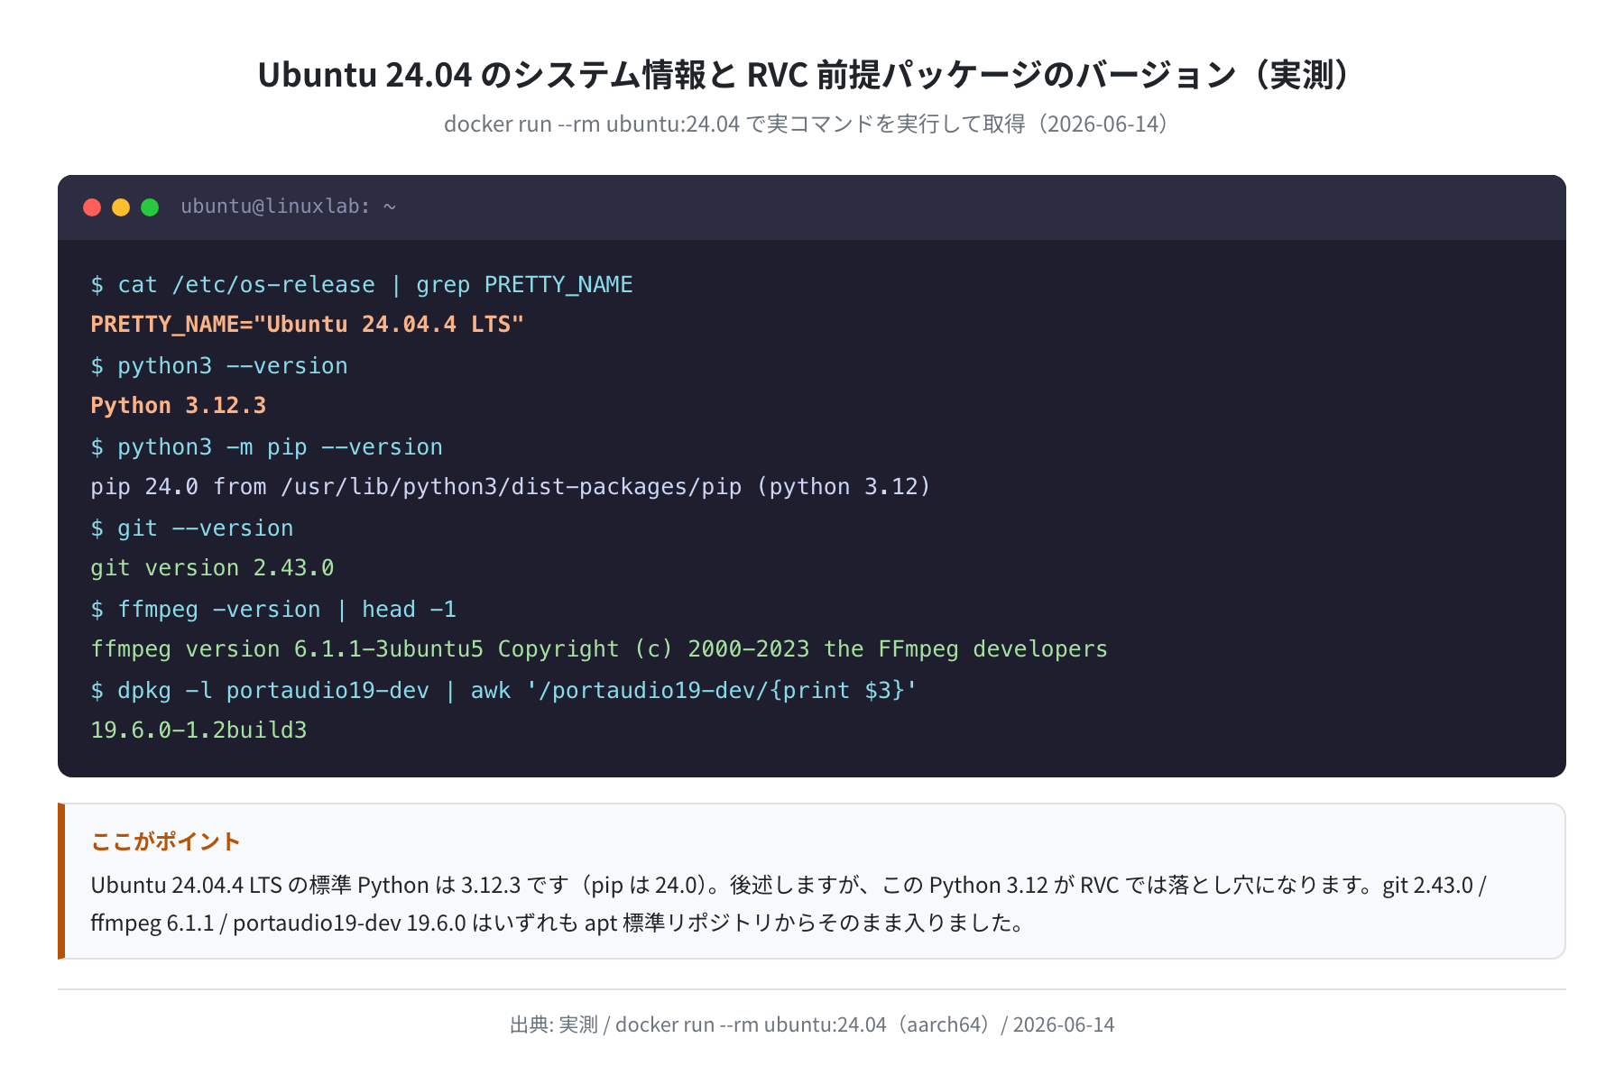Click the git --version command line

(x=192, y=528)
